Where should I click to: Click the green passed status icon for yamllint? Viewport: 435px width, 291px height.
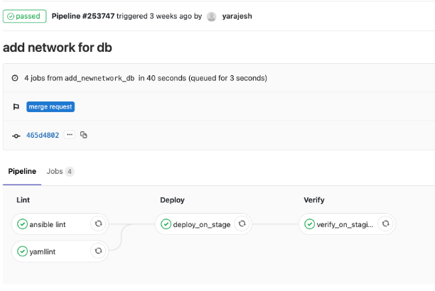pyautogui.click(x=23, y=251)
